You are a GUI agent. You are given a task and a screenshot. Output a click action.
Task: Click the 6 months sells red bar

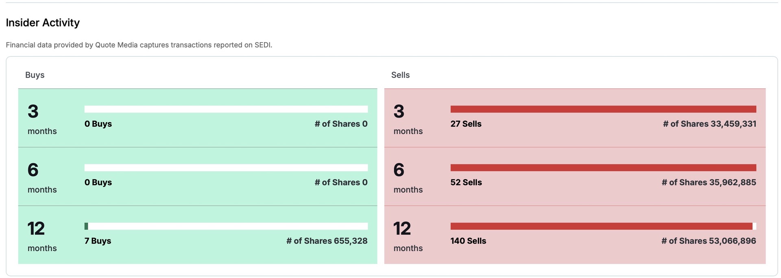pos(603,168)
